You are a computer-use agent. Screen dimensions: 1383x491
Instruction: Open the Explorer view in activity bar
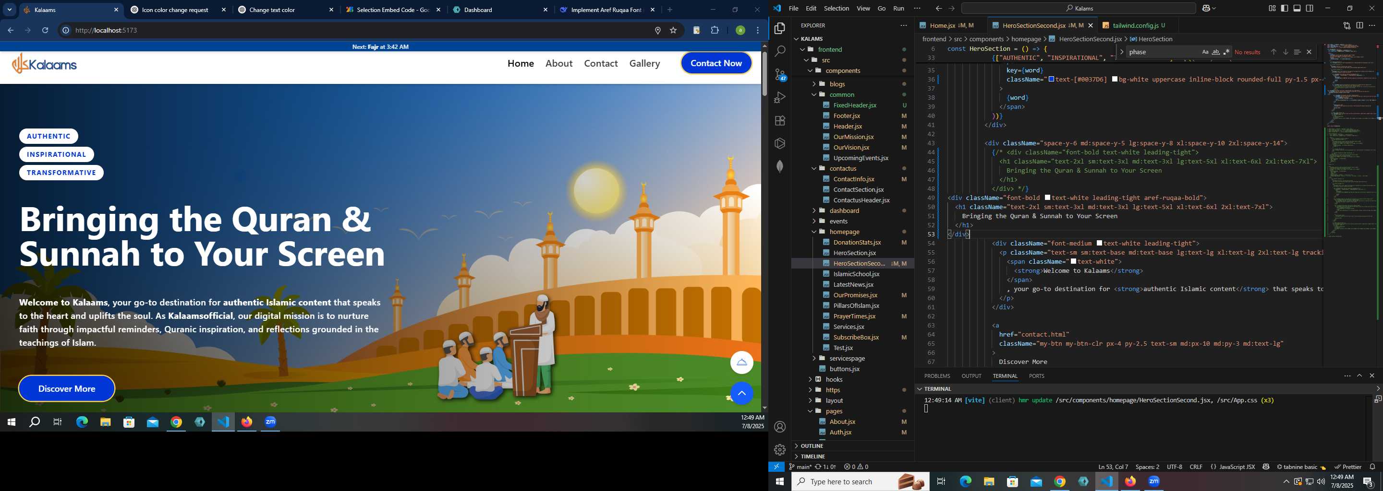coord(779,28)
